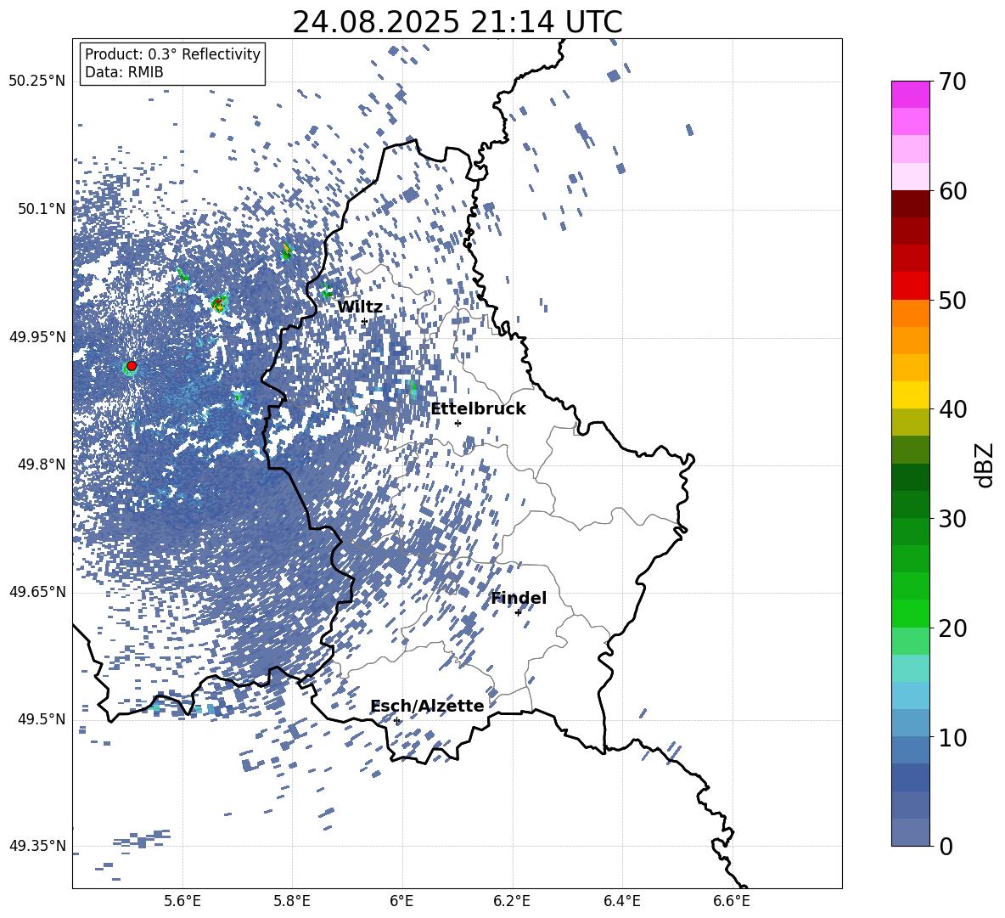Image resolution: width=1005 pixels, height=918 pixels.
Task: Click the colorbar tick label 30
Action: pos(952,519)
